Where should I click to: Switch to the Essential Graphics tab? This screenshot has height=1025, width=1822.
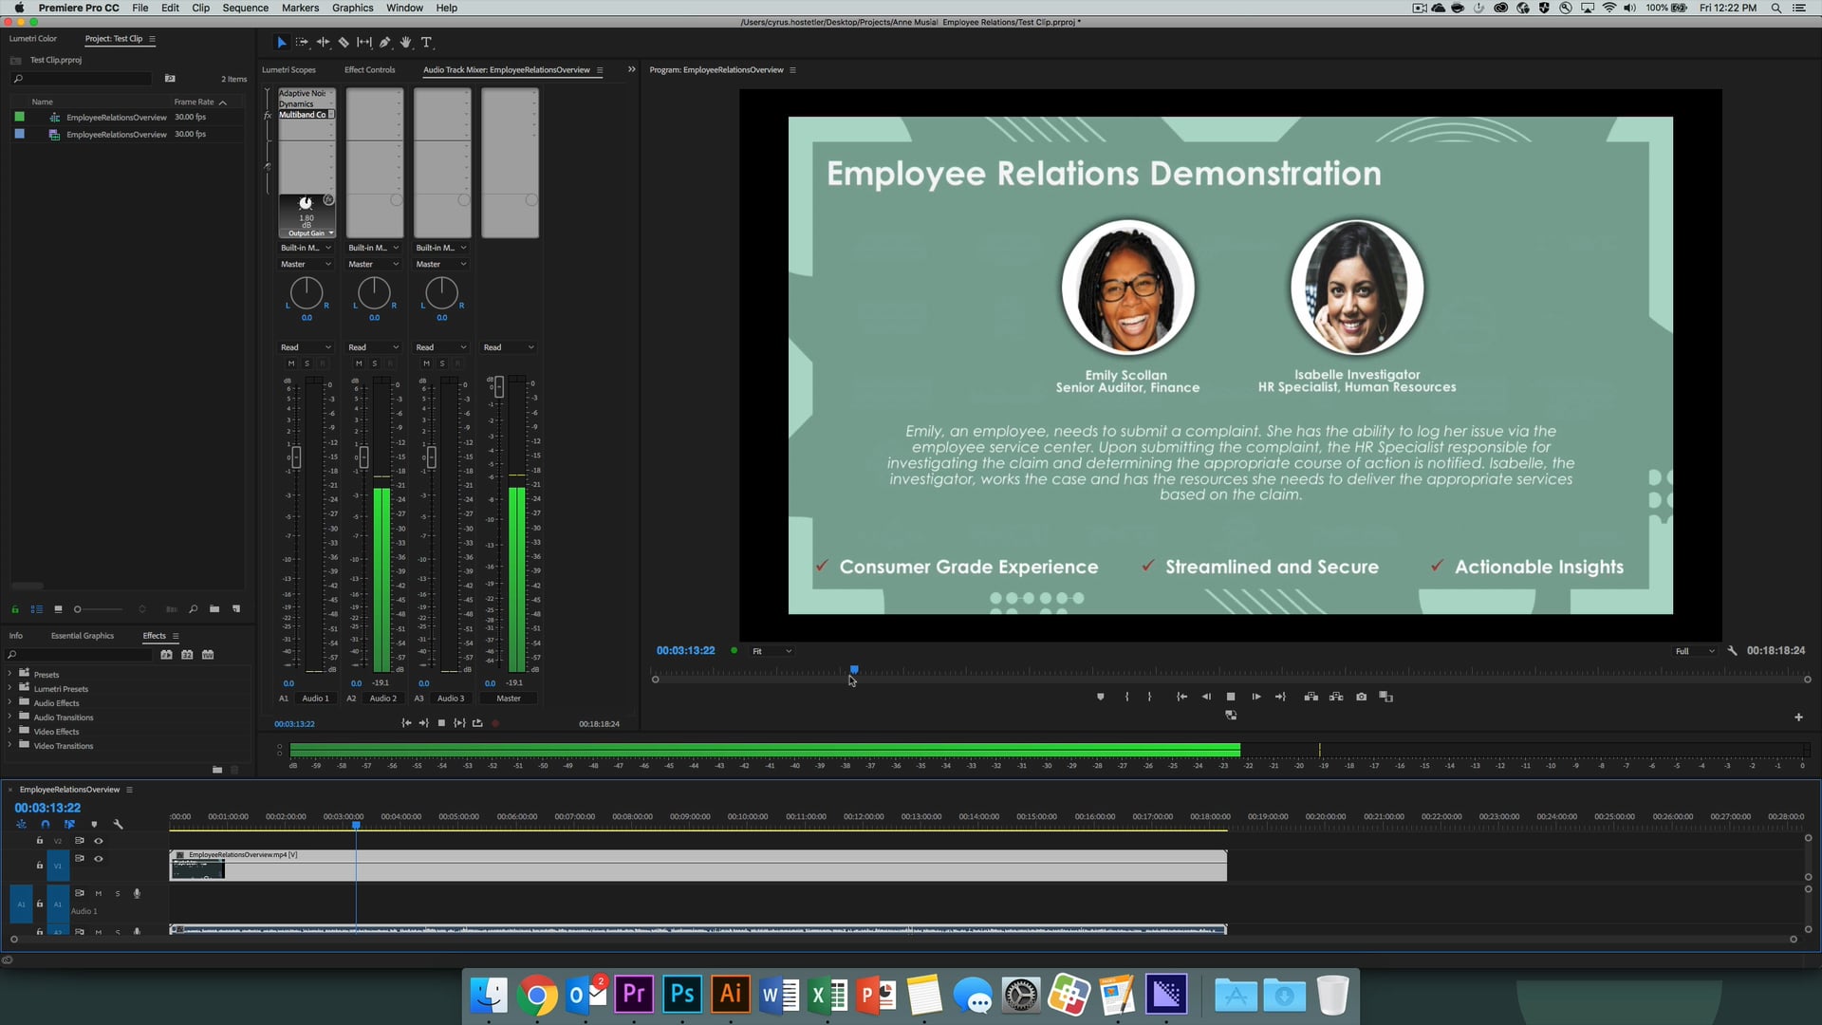coord(83,636)
